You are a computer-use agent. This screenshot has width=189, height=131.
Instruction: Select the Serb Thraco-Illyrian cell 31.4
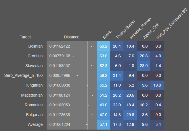click(x=117, y=75)
